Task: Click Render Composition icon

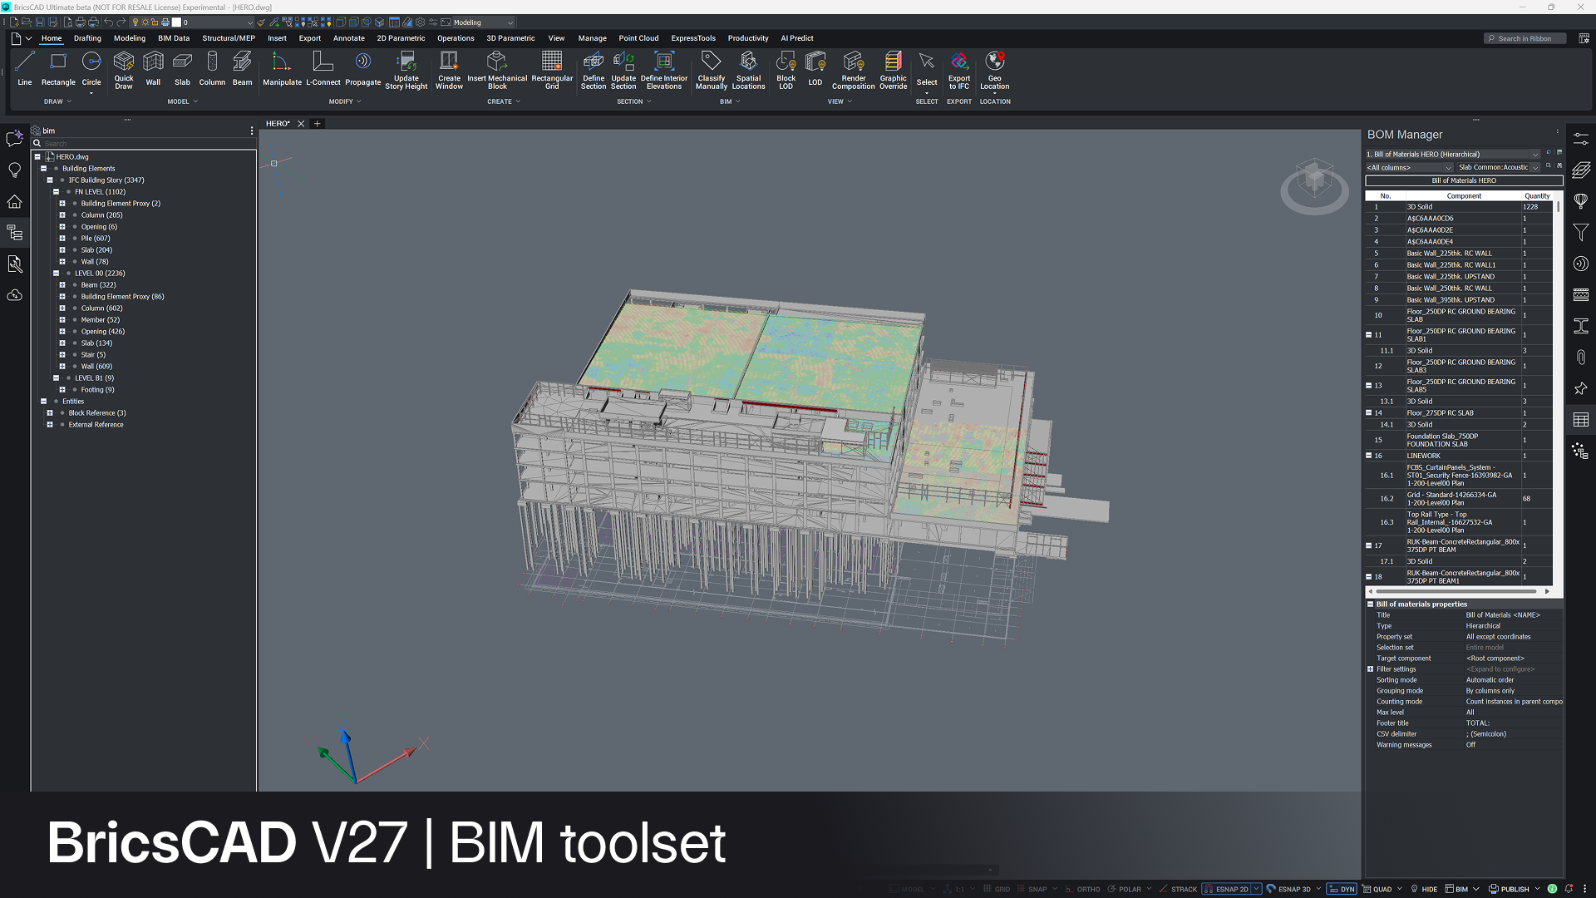Action: pyautogui.click(x=853, y=70)
